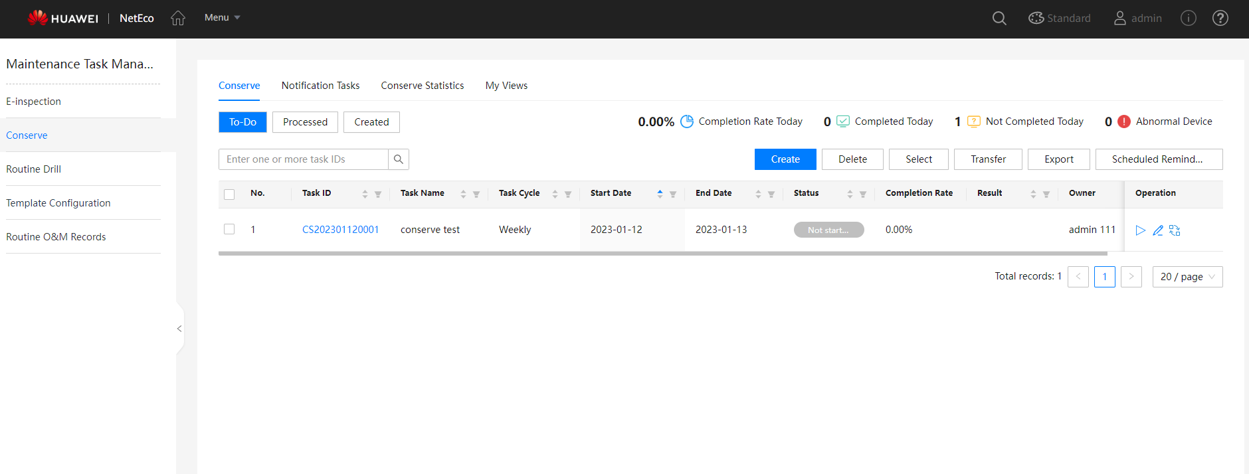
Task: Edit the conserve test task
Action: [x=1157, y=230]
